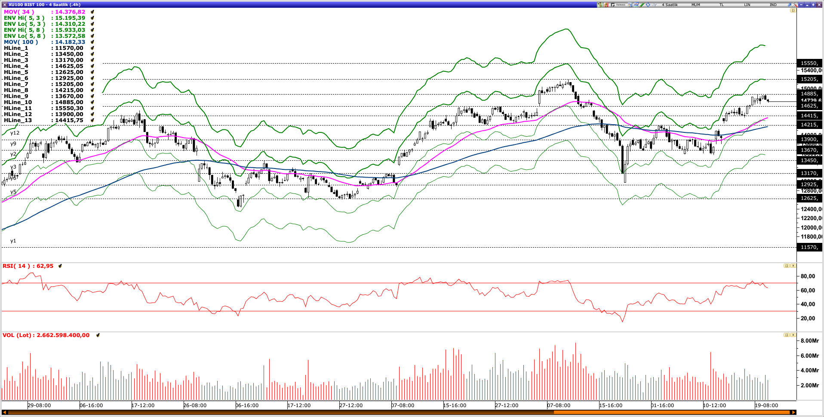Screen dimensions: 824x417
Task: Open the MUM chart style dropdown
Action: pos(696,5)
